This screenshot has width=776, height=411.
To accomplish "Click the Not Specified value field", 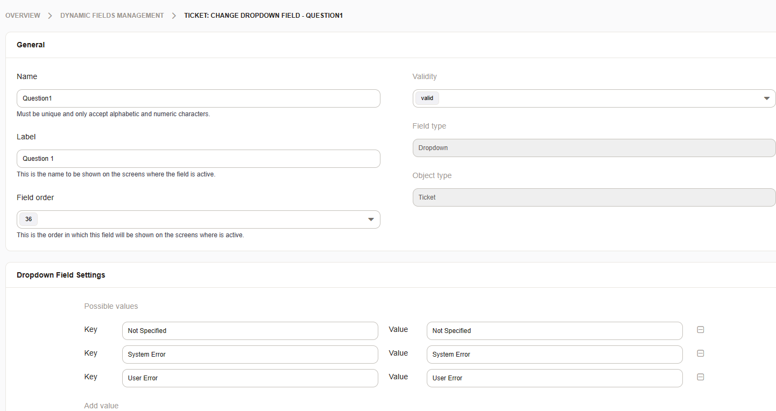I will tap(554, 331).
